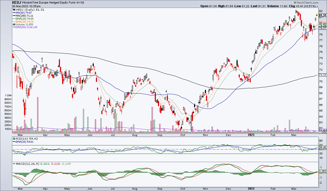Click the Apr label below the MACD panel
The image size is (327, 191).
[46, 189]
